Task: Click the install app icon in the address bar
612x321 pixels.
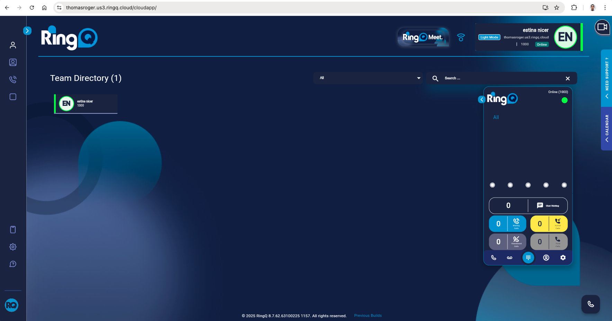Action: coord(546,8)
